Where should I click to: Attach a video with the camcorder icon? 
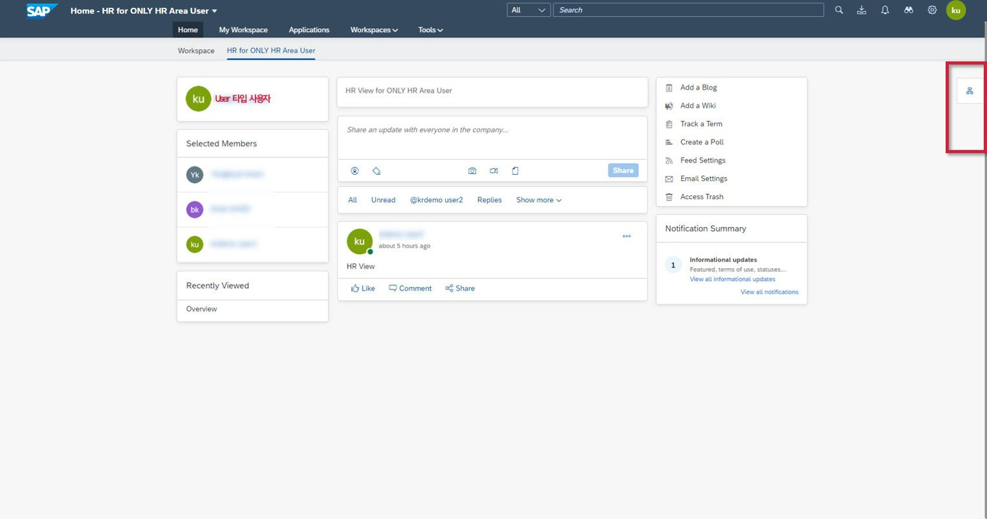coord(494,171)
